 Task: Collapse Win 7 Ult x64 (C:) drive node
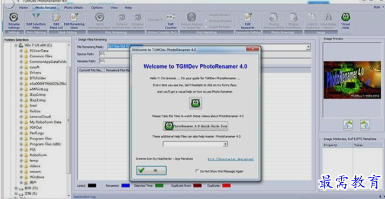[x=16, y=45]
